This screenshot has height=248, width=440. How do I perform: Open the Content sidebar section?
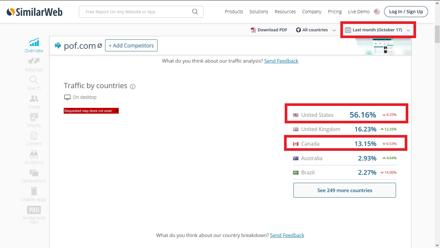pos(34,139)
